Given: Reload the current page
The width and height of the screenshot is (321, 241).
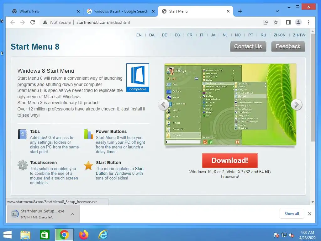Looking at the screenshot, I should tap(33, 22).
